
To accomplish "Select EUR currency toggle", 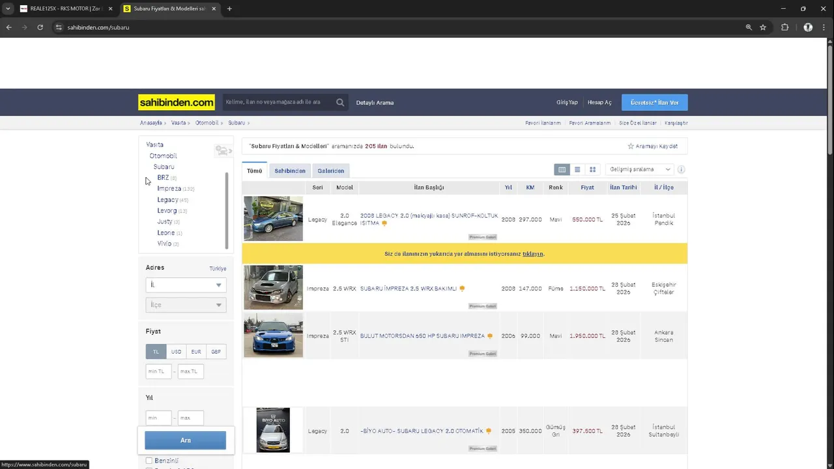I will pyautogui.click(x=196, y=352).
